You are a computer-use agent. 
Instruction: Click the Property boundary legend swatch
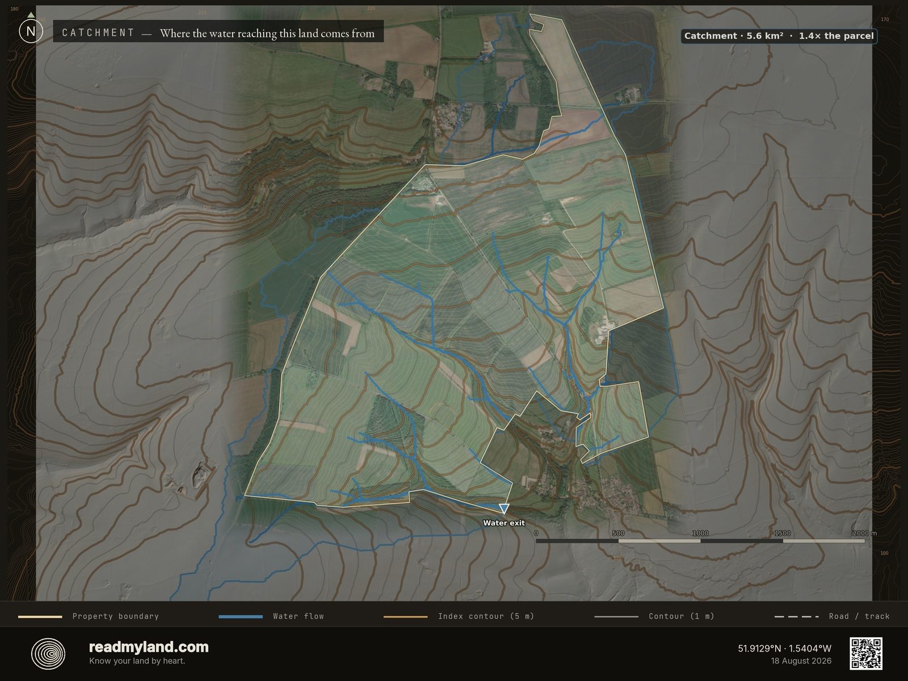40,616
